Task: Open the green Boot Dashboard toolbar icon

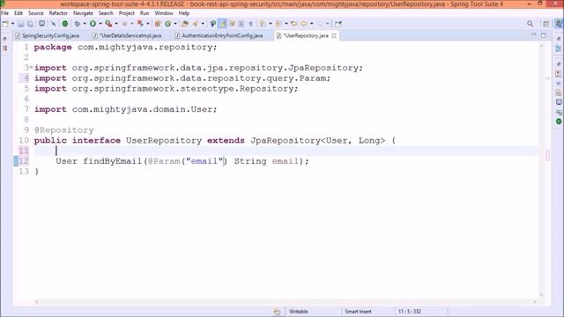Action: 64,24
